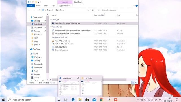Collapse the Earlier this week group

[51, 37]
